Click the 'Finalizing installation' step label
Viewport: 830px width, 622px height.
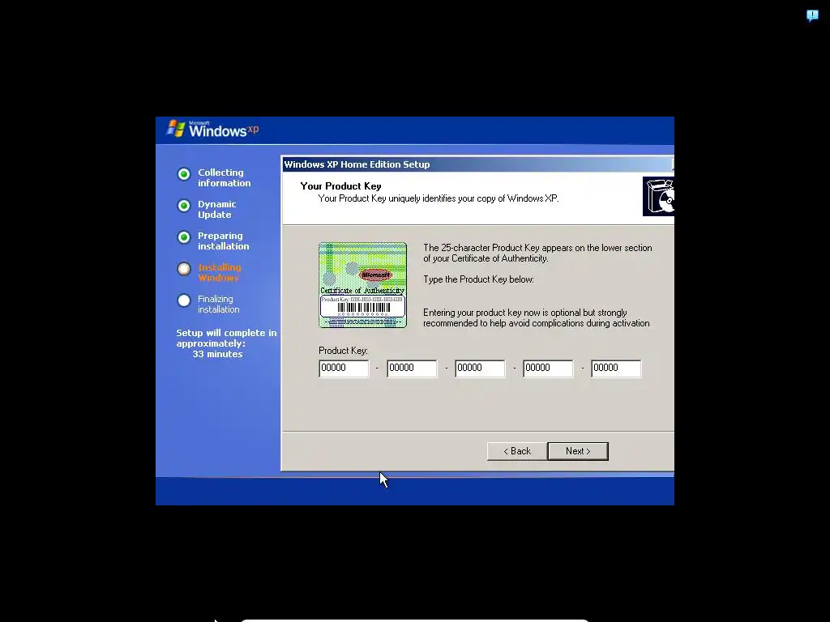coord(219,305)
